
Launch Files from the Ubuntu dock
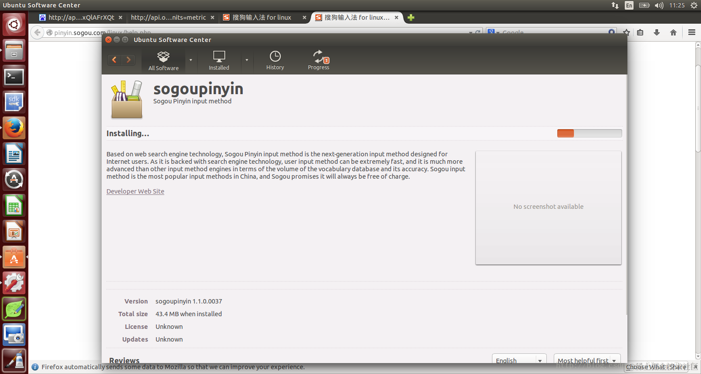(14, 50)
